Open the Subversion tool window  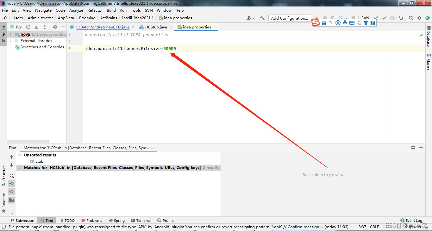[22, 221]
